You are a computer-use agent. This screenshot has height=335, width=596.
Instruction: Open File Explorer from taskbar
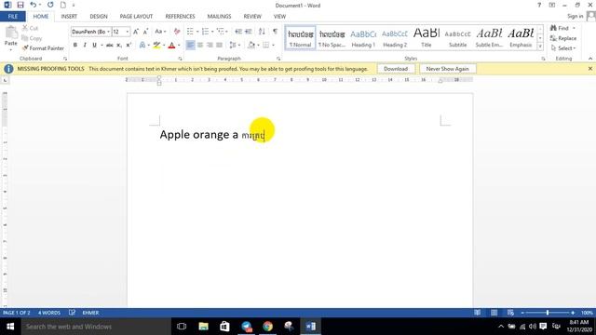tap(203, 327)
